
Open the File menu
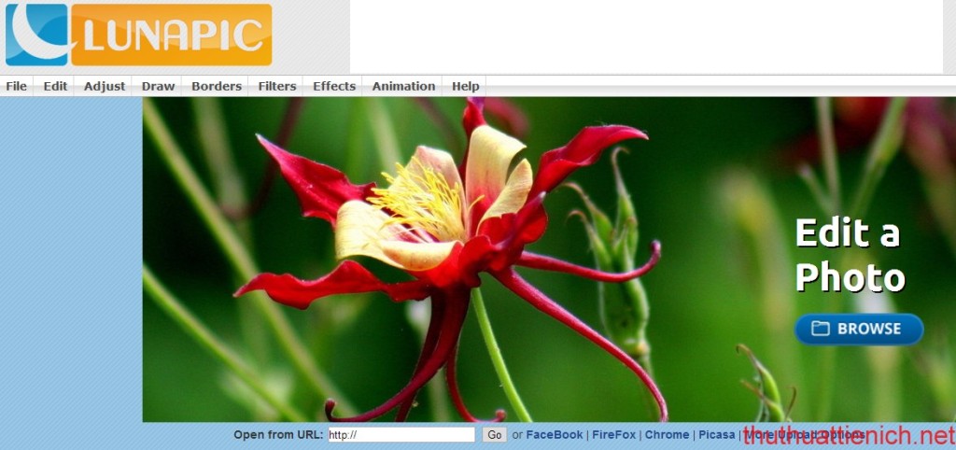tap(17, 86)
